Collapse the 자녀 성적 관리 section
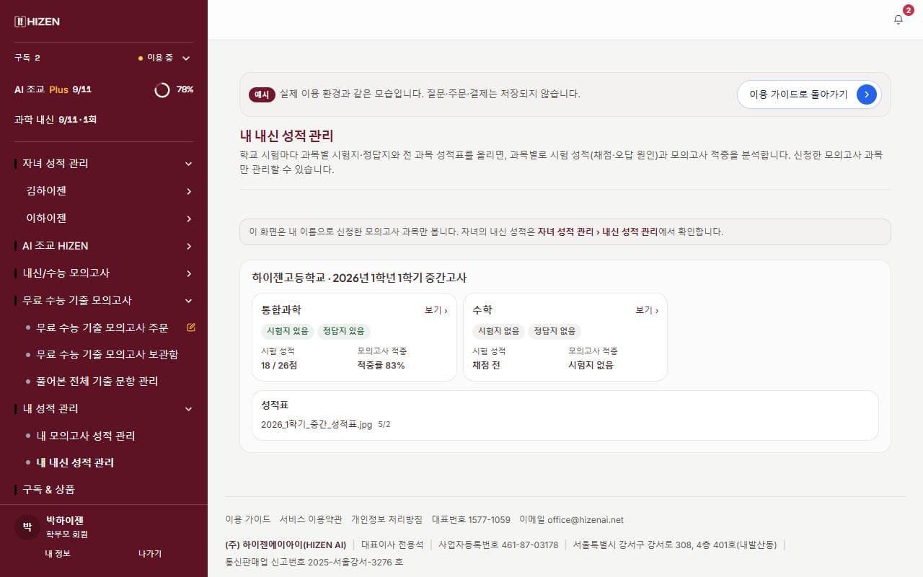The width and height of the screenshot is (923, 577). 104,164
